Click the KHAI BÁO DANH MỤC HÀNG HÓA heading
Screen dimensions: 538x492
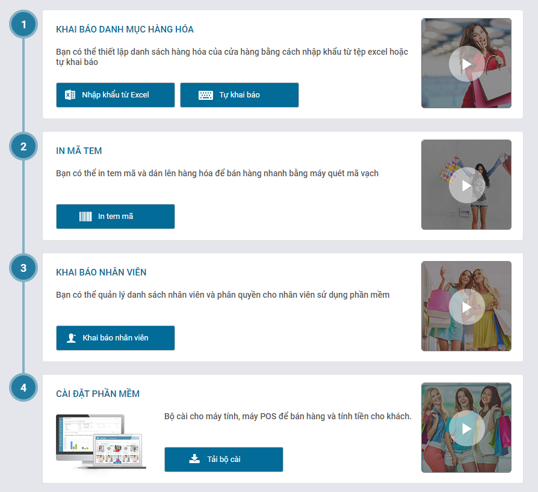[x=125, y=29]
